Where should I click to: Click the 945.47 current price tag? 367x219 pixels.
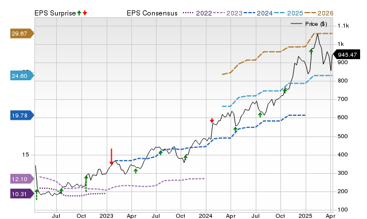[x=346, y=55]
